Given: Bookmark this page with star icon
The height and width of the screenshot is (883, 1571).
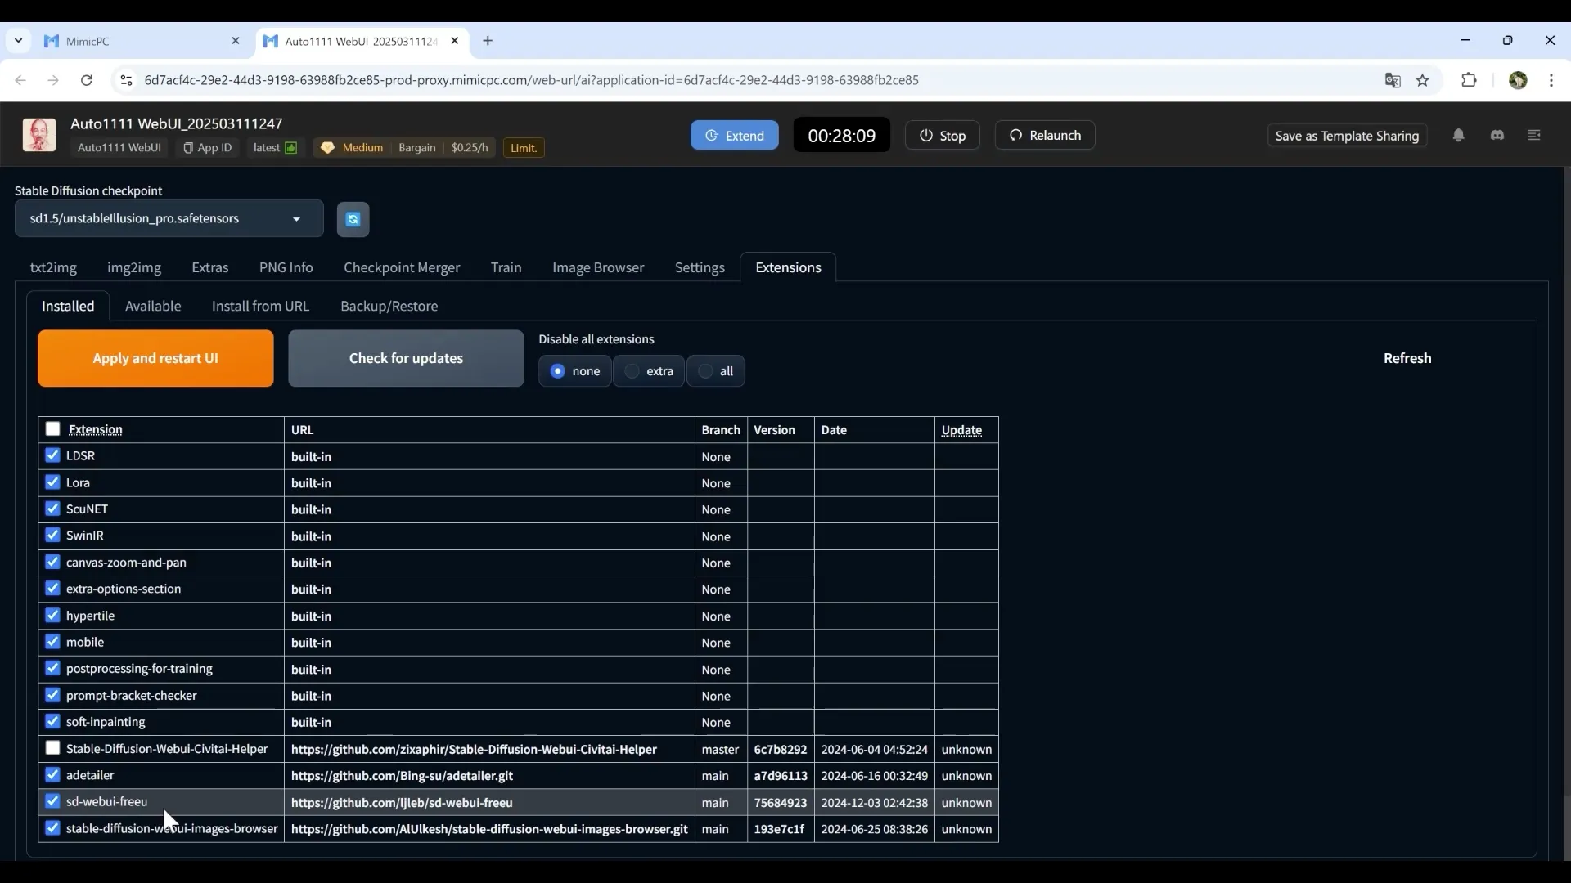Looking at the screenshot, I should click(x=1423, y=80).
